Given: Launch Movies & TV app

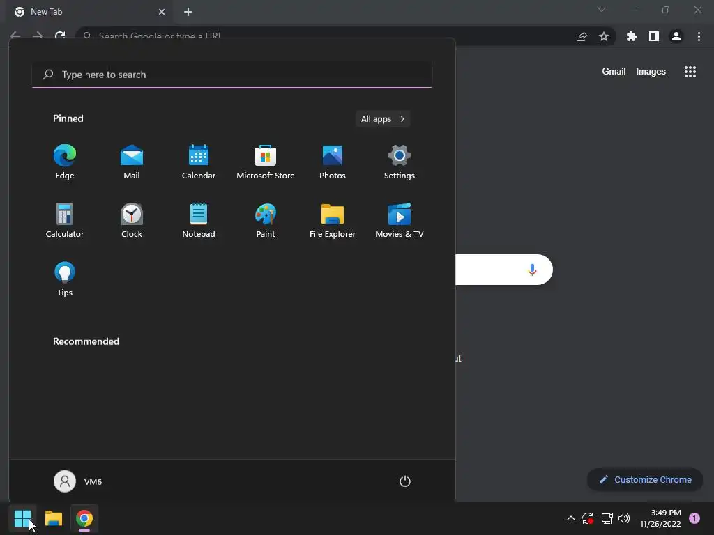Looking at the screenshot, I should point(400,221).
